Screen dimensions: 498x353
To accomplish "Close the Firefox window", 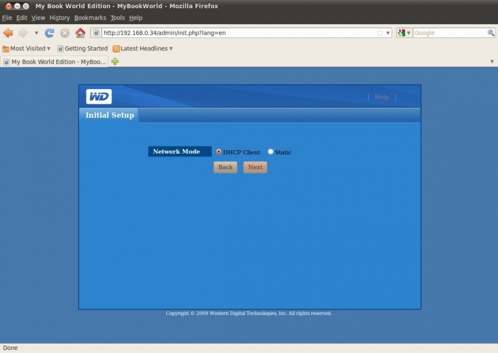I will tap(9, 6).
